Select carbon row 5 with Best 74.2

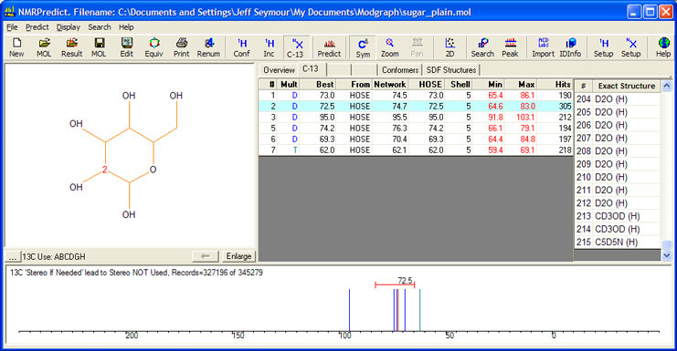[416, 129]
